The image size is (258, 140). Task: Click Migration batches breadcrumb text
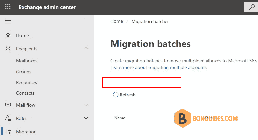coord(150,21)
